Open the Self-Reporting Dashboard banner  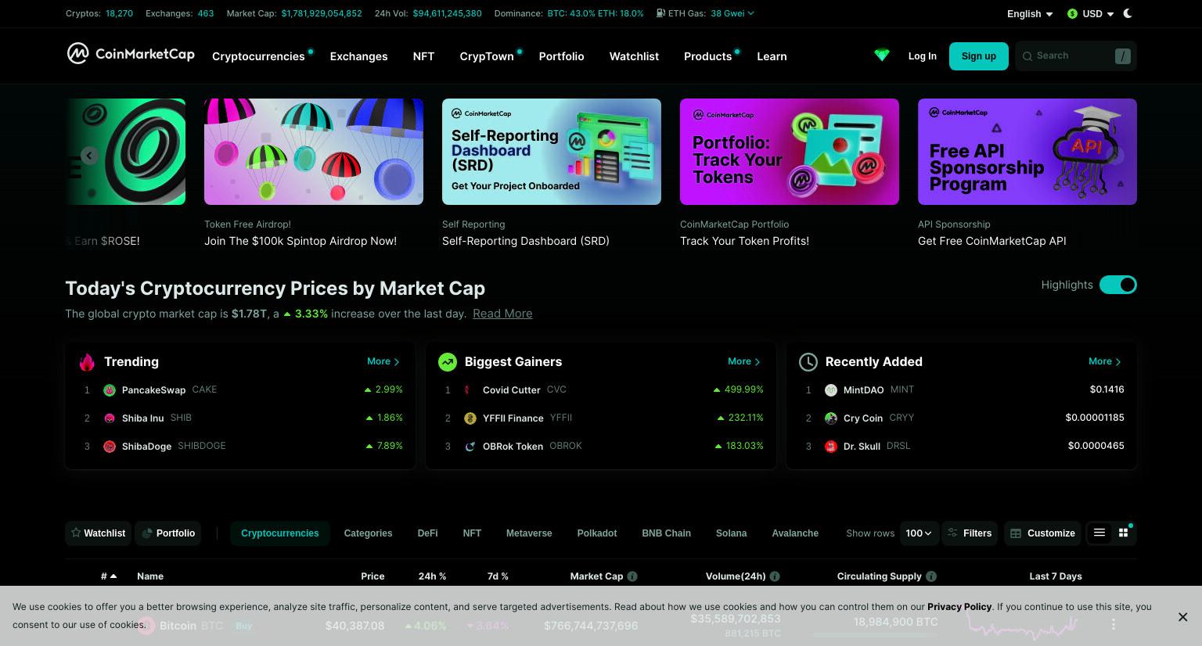pos(552,152)
